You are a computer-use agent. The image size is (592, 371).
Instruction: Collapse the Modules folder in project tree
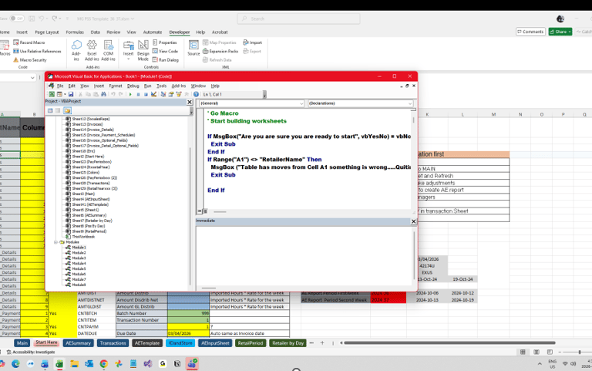[x=55, y=241]
